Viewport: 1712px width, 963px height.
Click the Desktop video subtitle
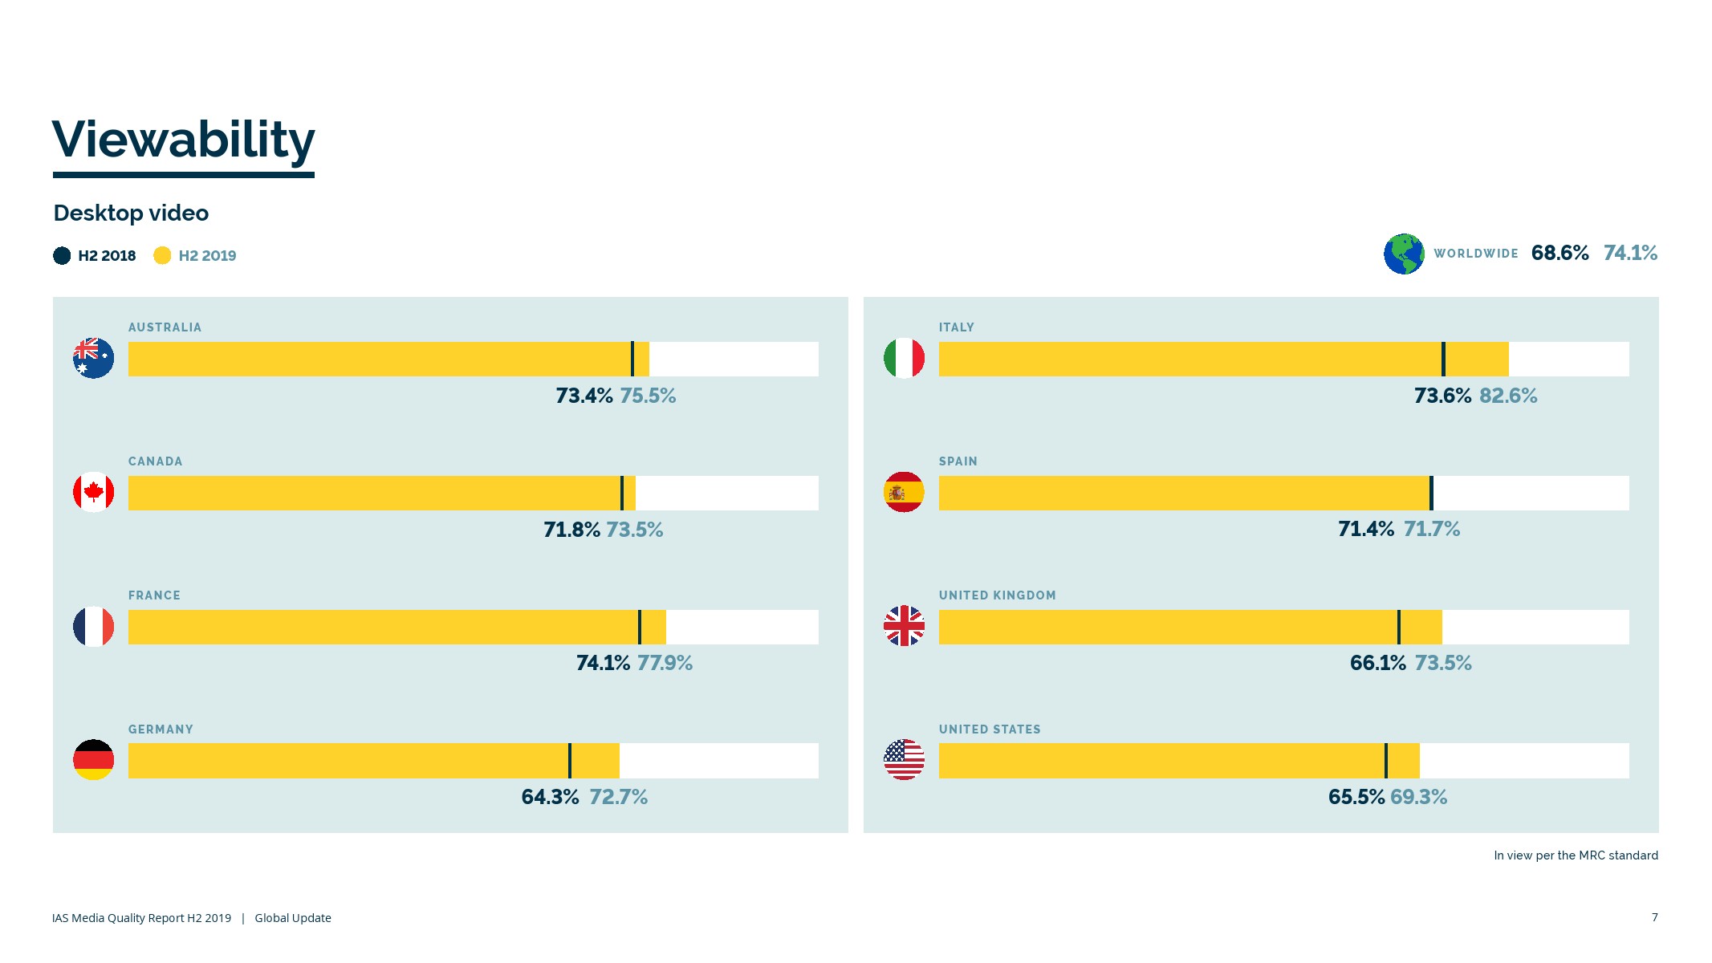coord(131,213)
